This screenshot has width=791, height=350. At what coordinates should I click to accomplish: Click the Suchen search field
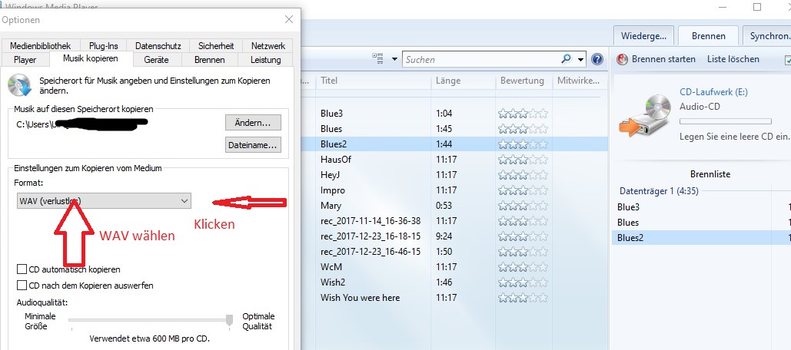[482, 59]
